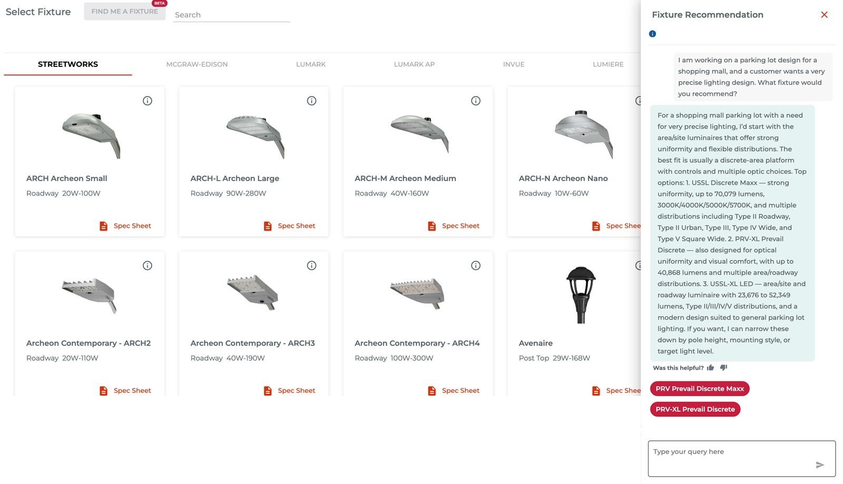Open Spec Sheet for Archeon Contemporary ARCH2
Viewport: 843px width, 484px height.
point(125,391)
